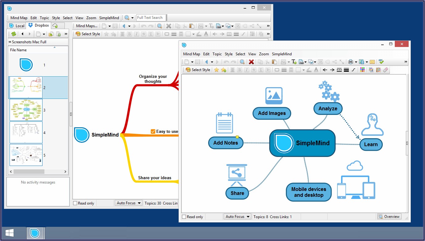Expand overflow chevron in Dropbox panel toolbar
The width and height of the screenshot is (425, 241).
tap(66, 34)
